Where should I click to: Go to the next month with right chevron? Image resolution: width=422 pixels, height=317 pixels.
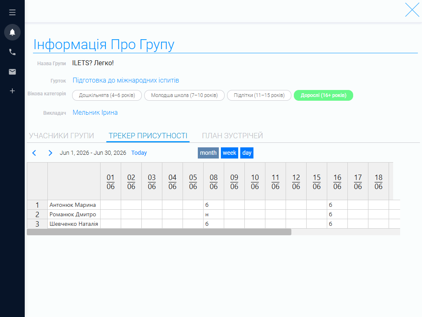coord(50,153)
